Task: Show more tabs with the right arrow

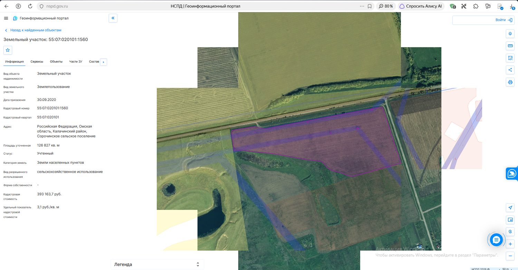Action: point(103,62)
